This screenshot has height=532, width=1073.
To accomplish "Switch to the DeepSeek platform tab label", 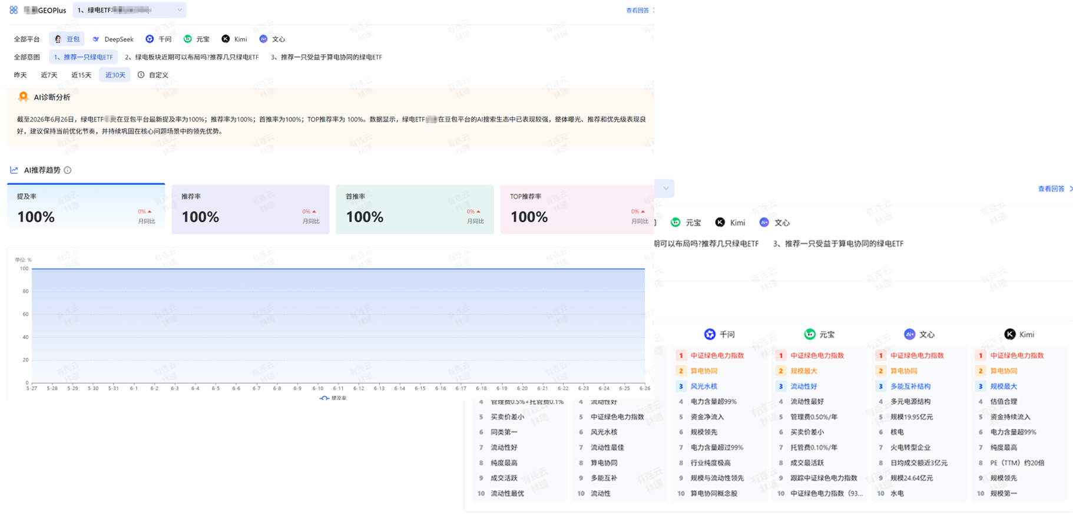I will 118,39.
